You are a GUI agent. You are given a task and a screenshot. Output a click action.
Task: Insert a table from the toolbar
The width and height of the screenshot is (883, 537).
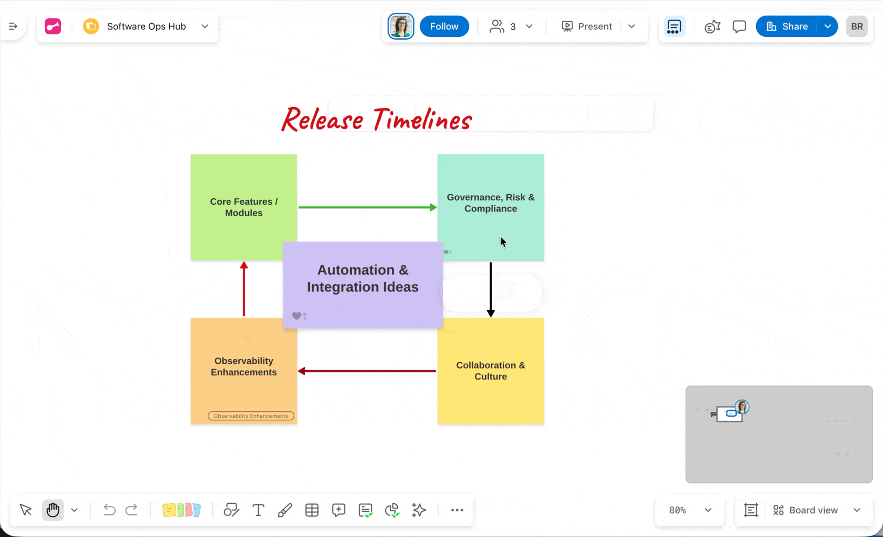(x=312, y=510)
